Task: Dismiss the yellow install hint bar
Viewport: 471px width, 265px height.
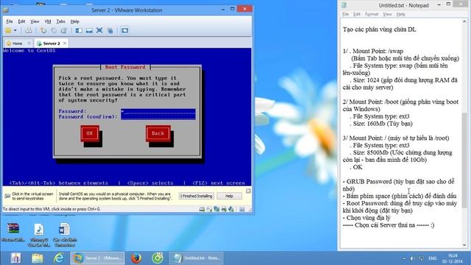Action: coord(248,191)
